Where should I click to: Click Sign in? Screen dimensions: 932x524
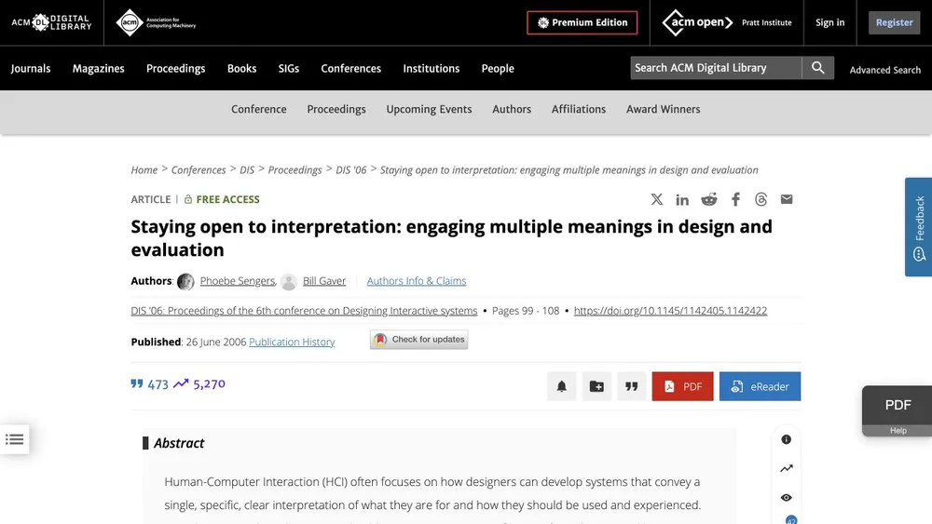coord(829,22)
